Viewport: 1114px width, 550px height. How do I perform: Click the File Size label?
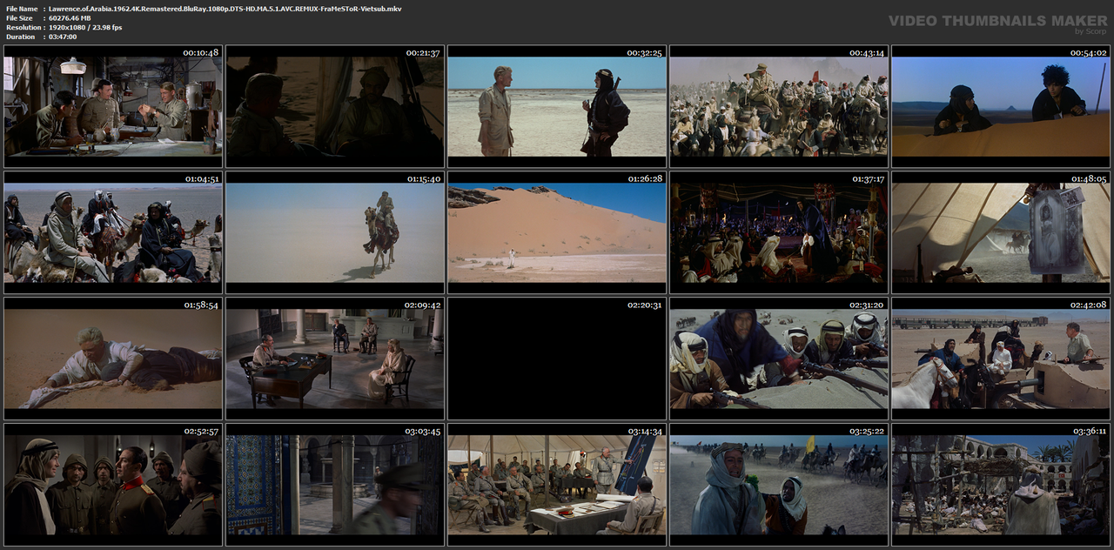19,18
